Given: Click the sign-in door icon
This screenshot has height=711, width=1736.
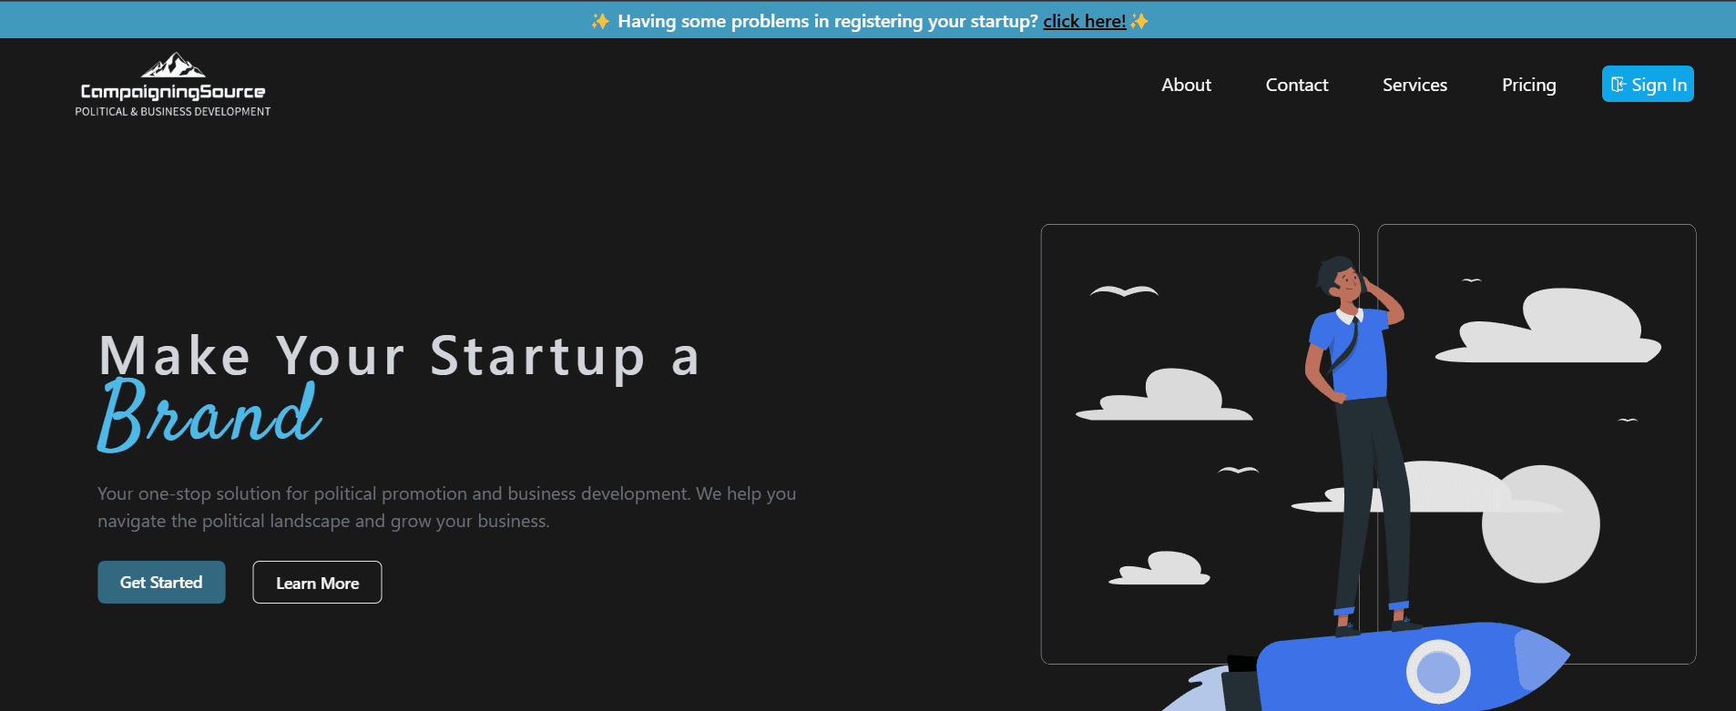Looking at the screenshot, I should (x=1619, y=85).
